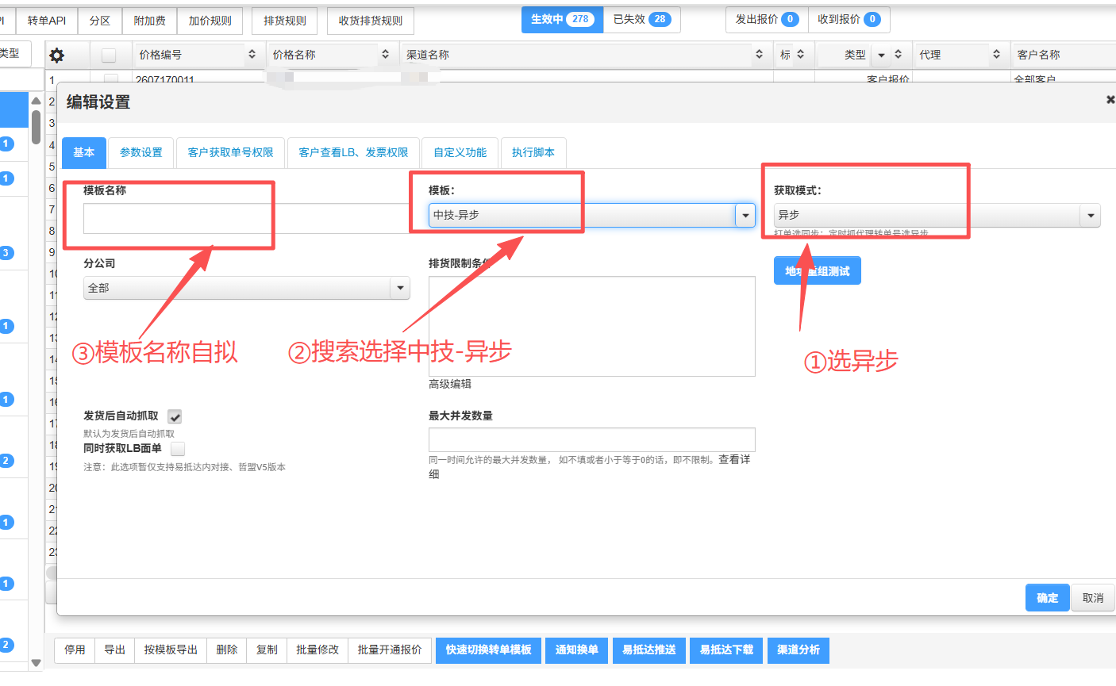The height and width of the screenshot is (686, 1116).
Task: Click 导出 button
Action: 115,650
